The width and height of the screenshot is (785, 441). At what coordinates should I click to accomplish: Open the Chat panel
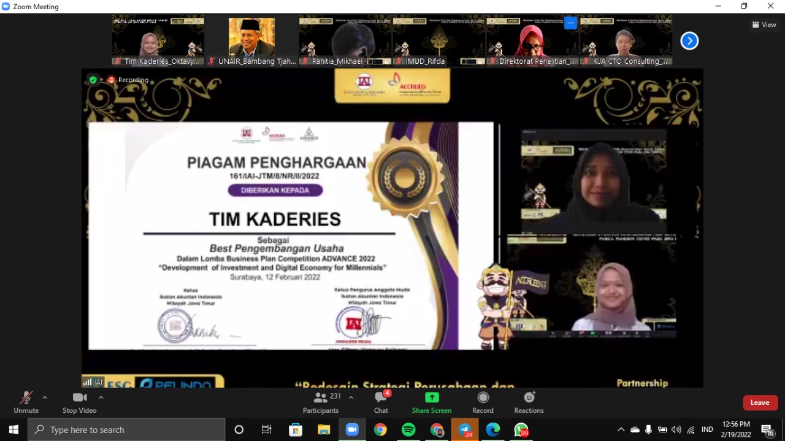[381, 398]
